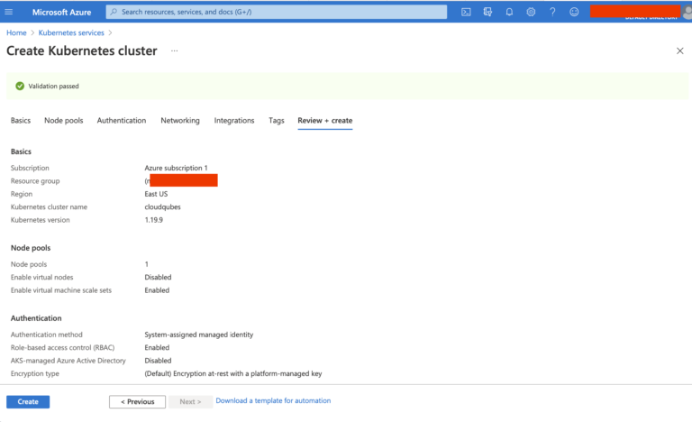Click AKS-managed Azure Active Directory label
This screenshot has width=692, height=422.
coord(68,361)
